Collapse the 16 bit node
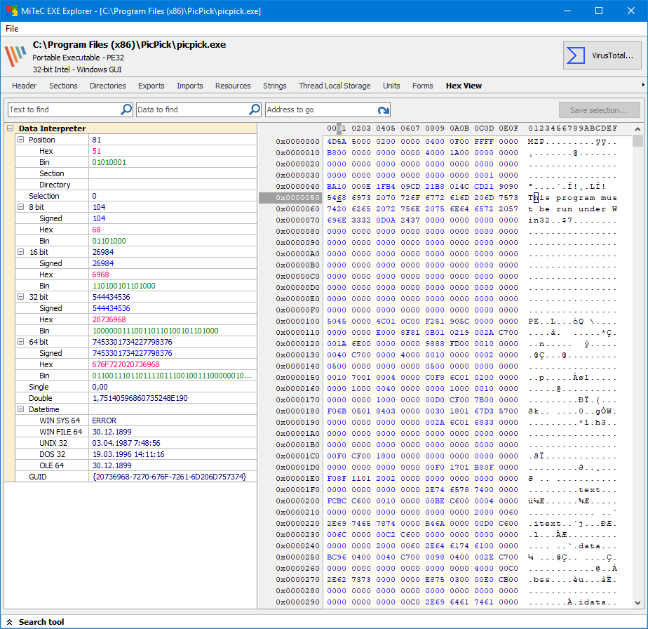Viewport: 648px width, 629px height. (20, 252)
